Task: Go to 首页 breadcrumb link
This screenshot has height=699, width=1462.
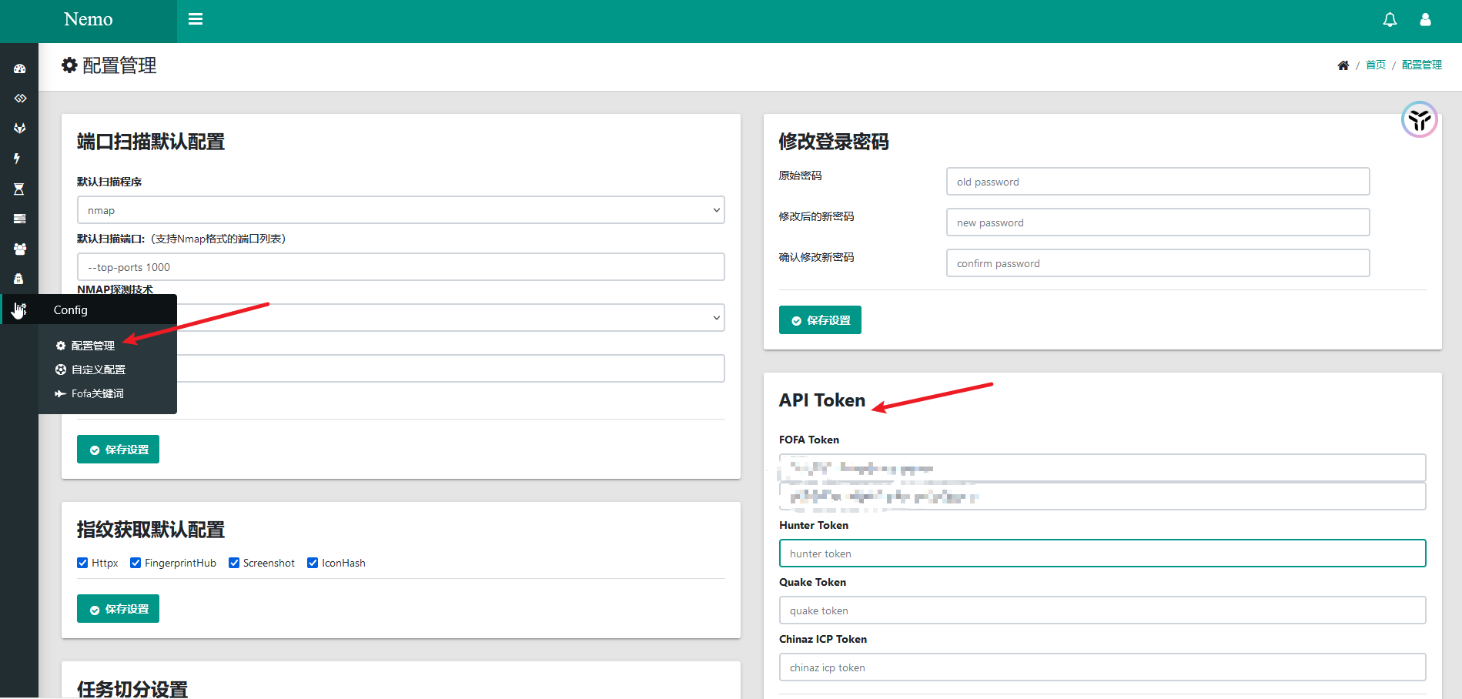Action: (x=1376, y=65)
